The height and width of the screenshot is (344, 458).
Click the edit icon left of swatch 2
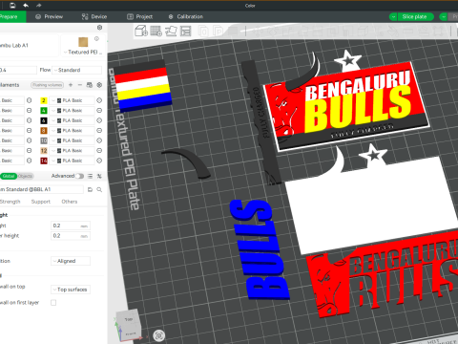point(30,100)
